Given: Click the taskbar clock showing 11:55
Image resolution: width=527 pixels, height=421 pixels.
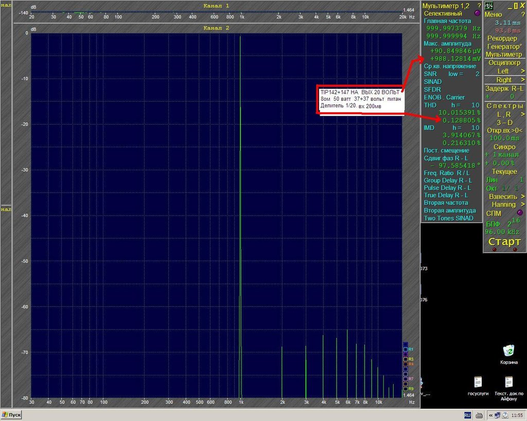Looking at the screenshot, I should pos(517,415).
